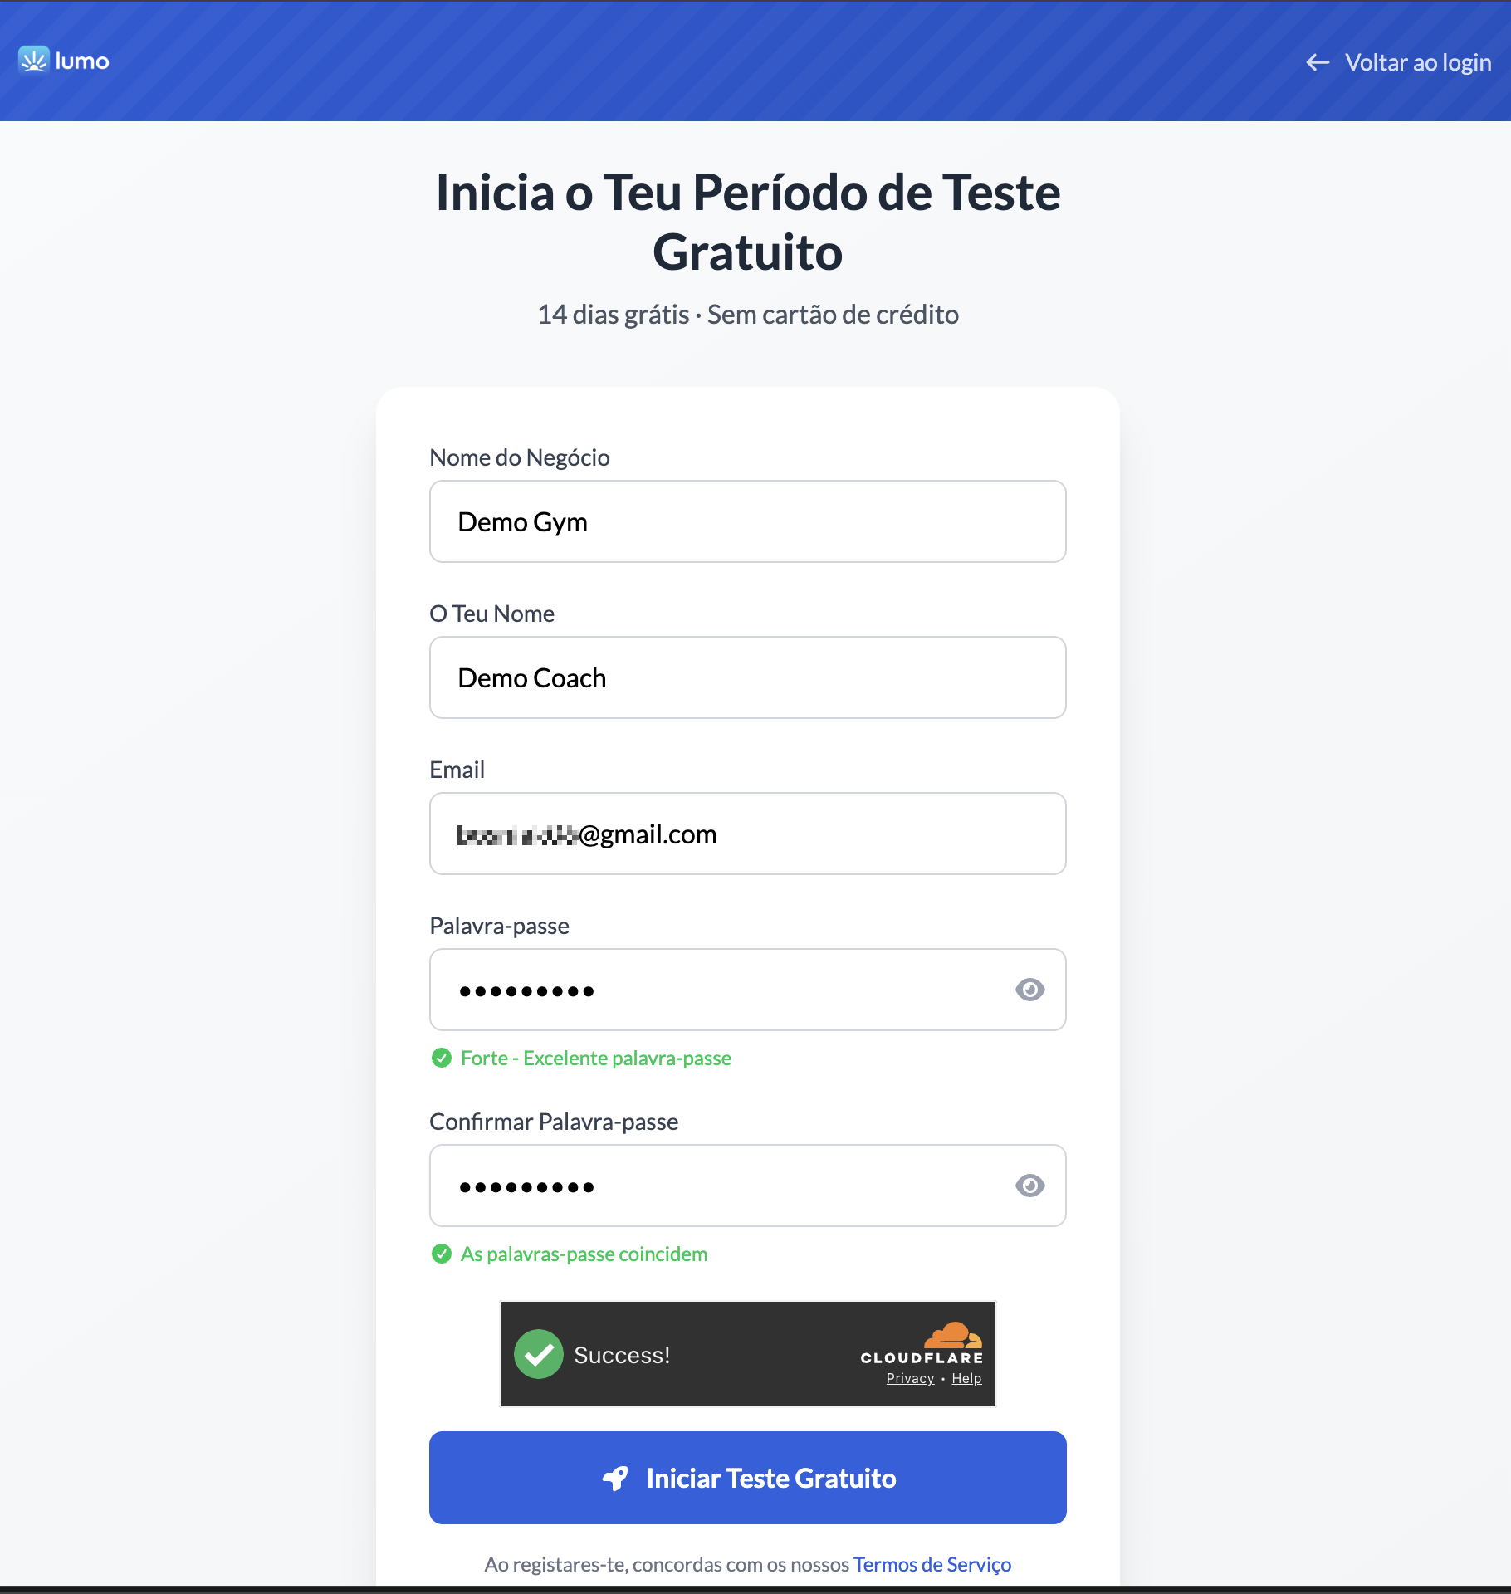This screenshot has width=1511, height=1594.
Task: Go back via Voltar ao login
Action: [1417, 62]
